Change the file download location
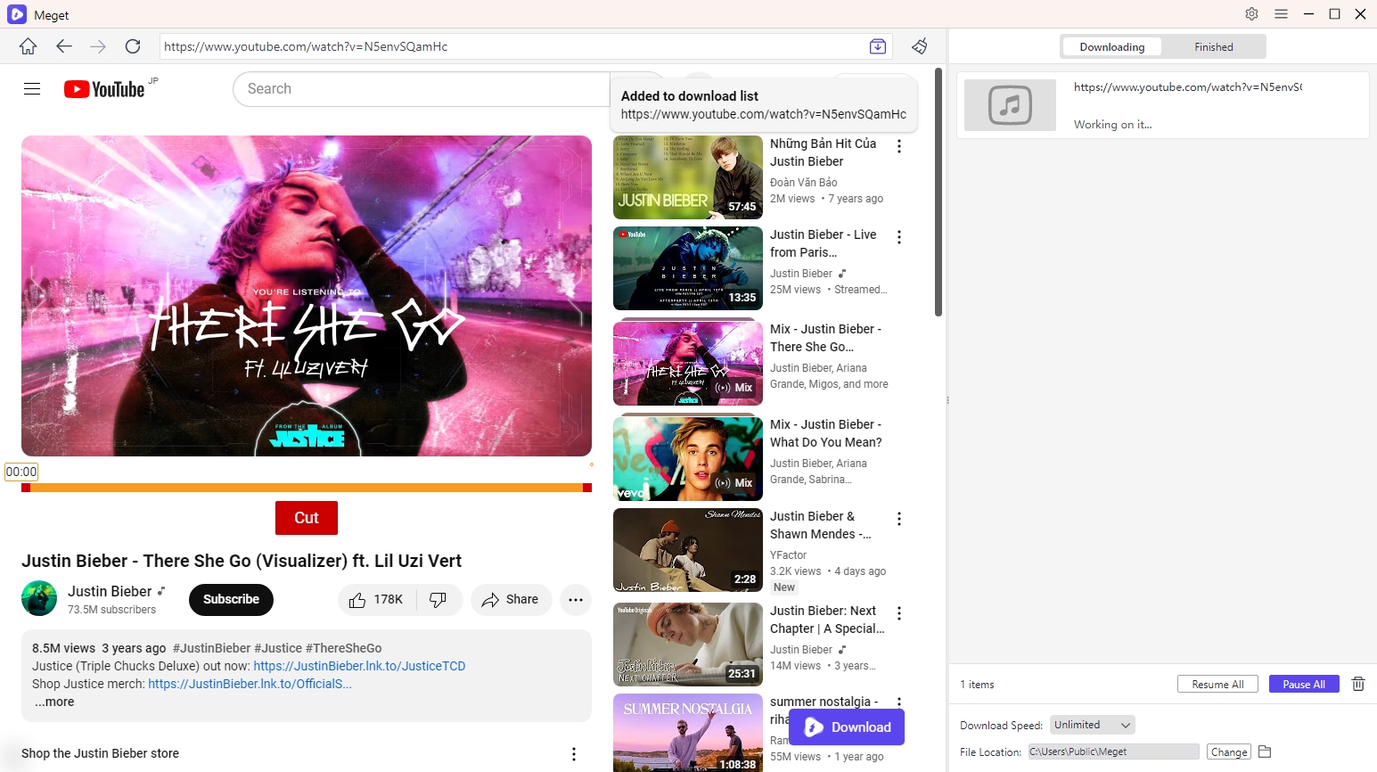Viewport: 1377px width, 772px height. pyautogui.click(x=1229, y=752)
